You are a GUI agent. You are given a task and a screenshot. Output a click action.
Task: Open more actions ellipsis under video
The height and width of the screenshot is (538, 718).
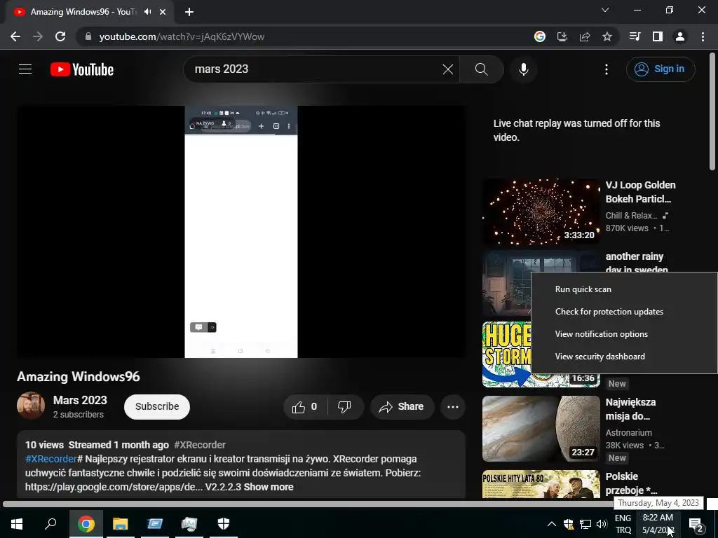click(453, 407)
